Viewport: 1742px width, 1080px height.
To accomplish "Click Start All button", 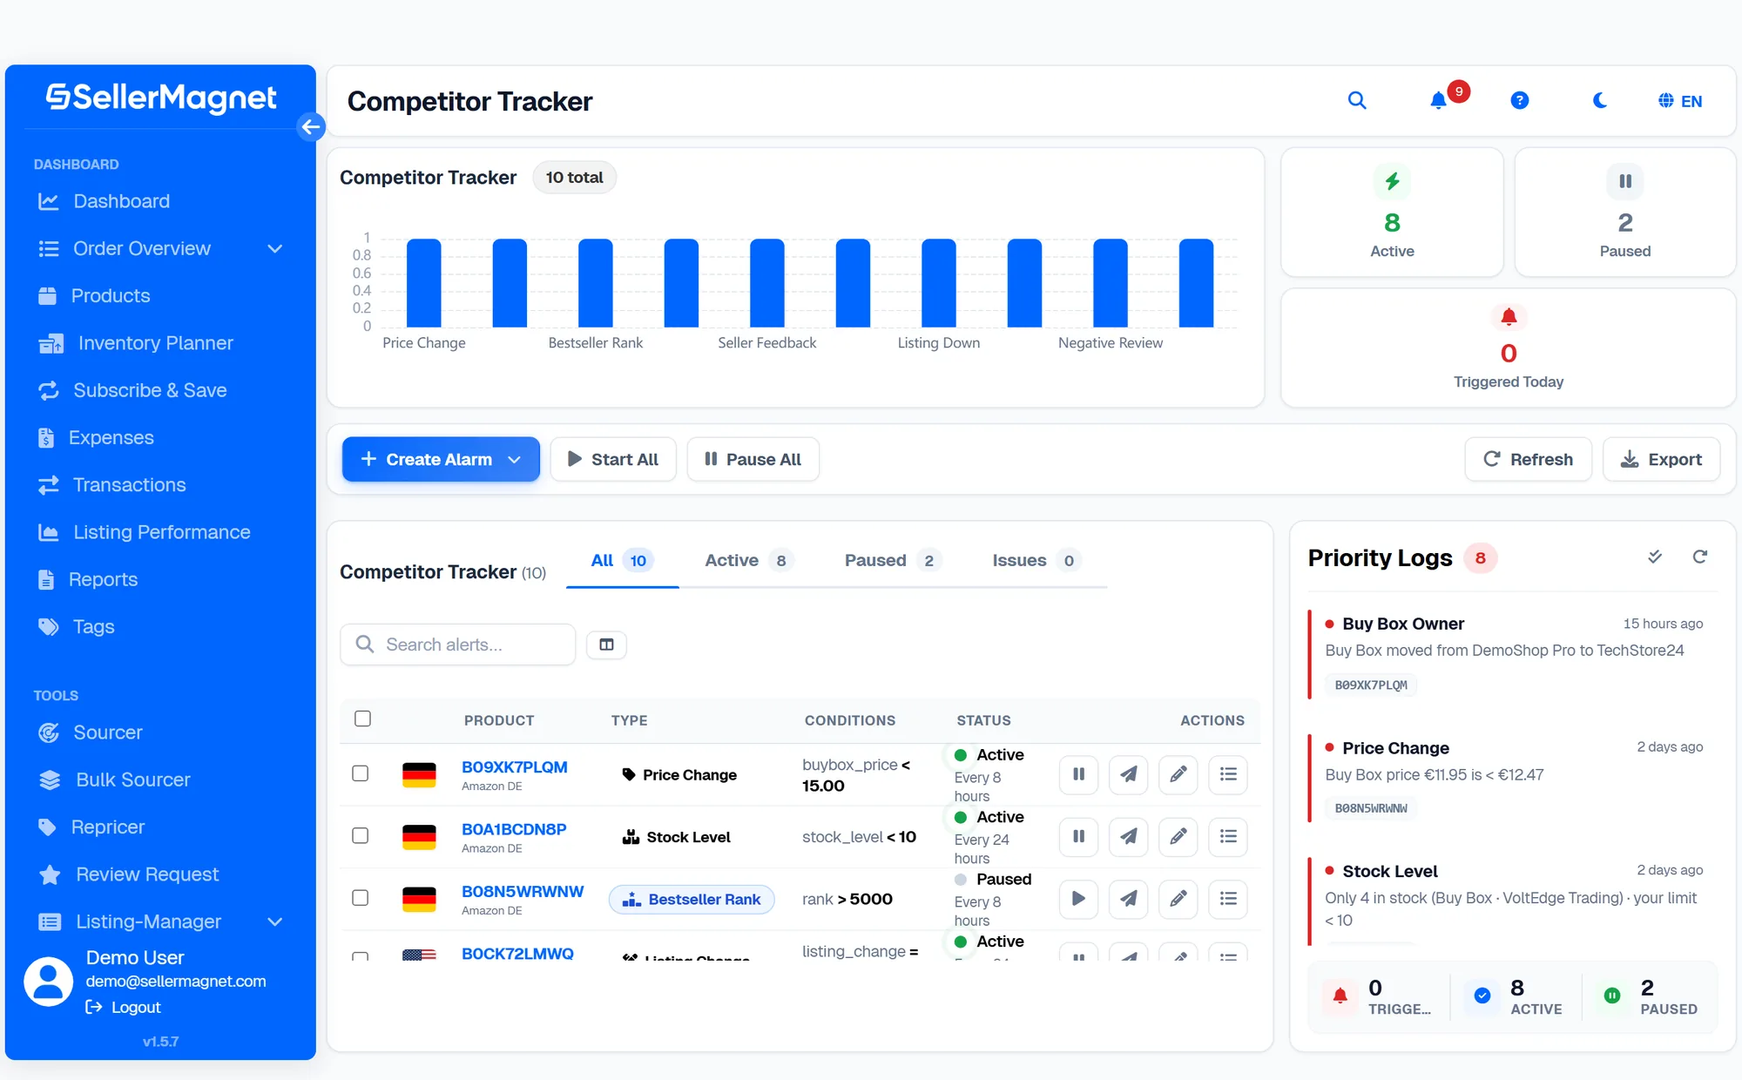I will coord(613,459).
